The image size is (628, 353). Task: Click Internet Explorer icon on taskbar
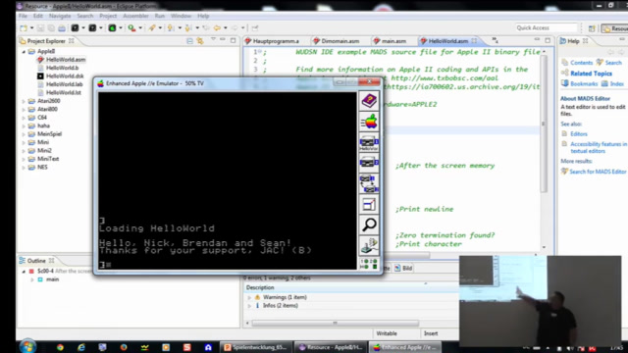click(x=81, y=347)
